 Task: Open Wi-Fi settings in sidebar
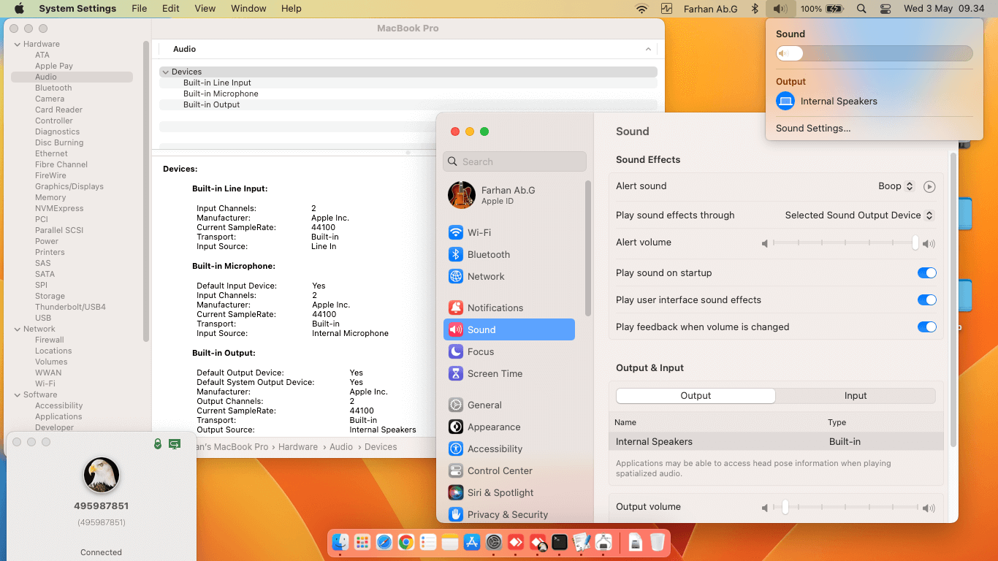coord(479,232)
